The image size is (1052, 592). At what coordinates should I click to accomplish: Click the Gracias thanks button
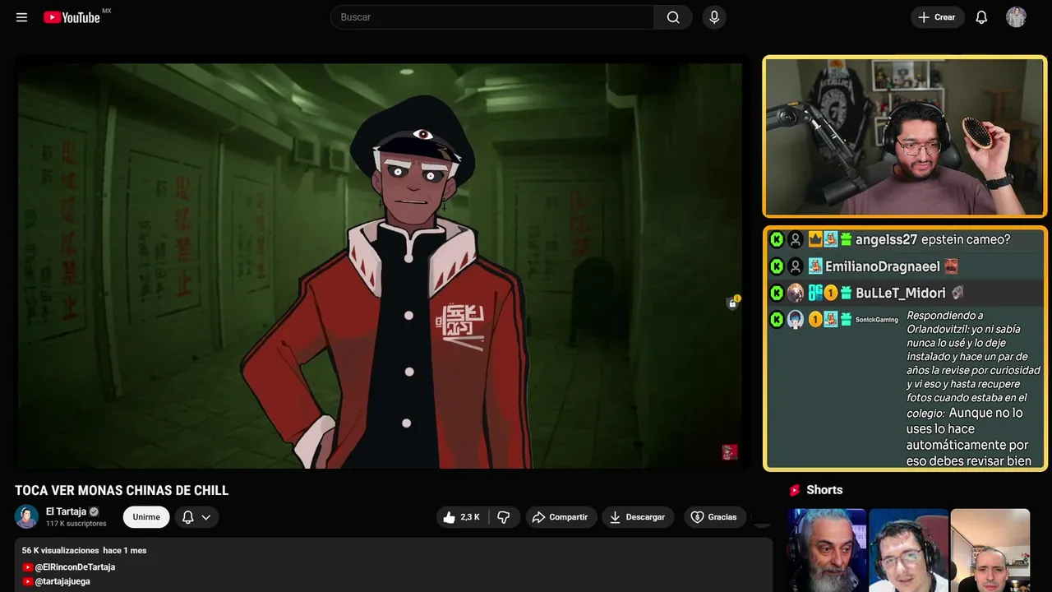point(714,517)
